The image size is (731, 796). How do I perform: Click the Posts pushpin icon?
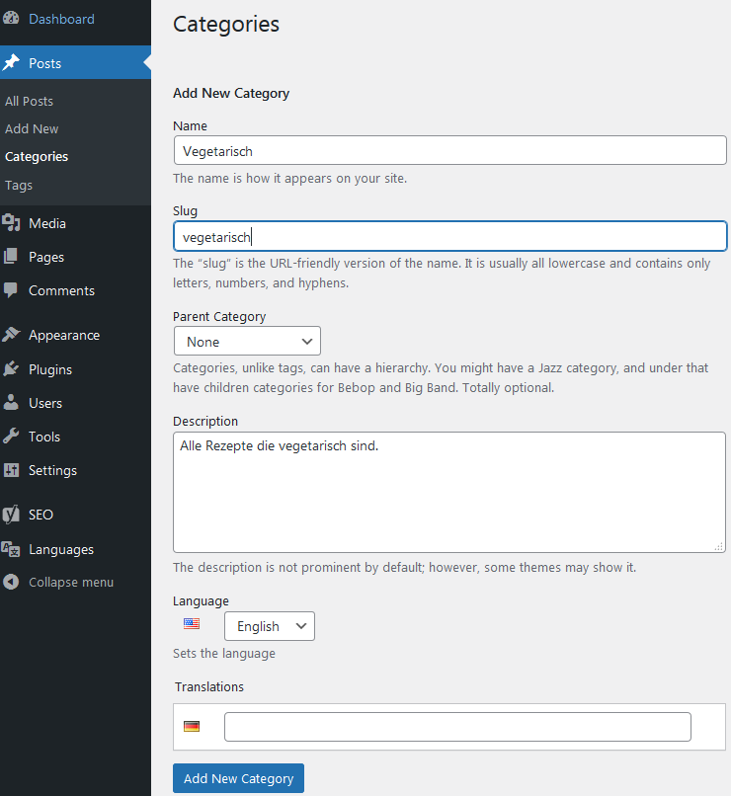tap(11, 62)
